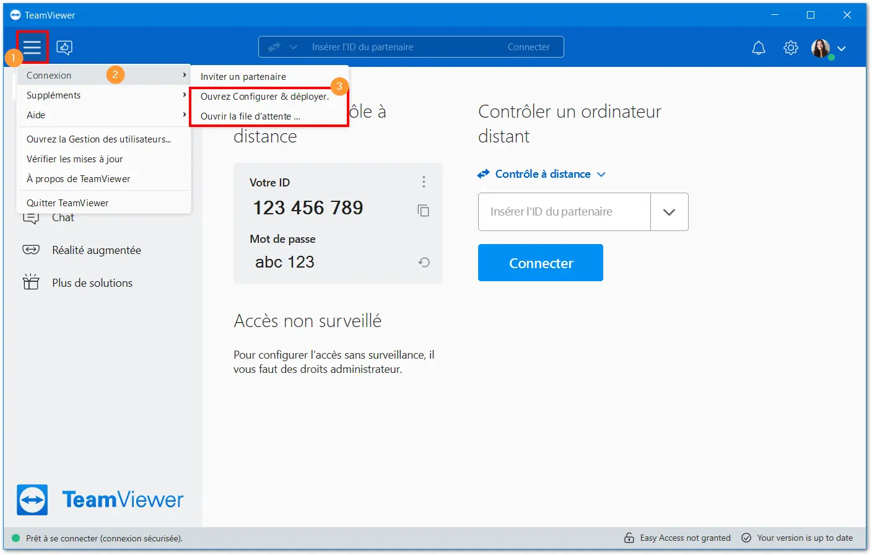Click Connecter in the top bar

pos(528,47)
